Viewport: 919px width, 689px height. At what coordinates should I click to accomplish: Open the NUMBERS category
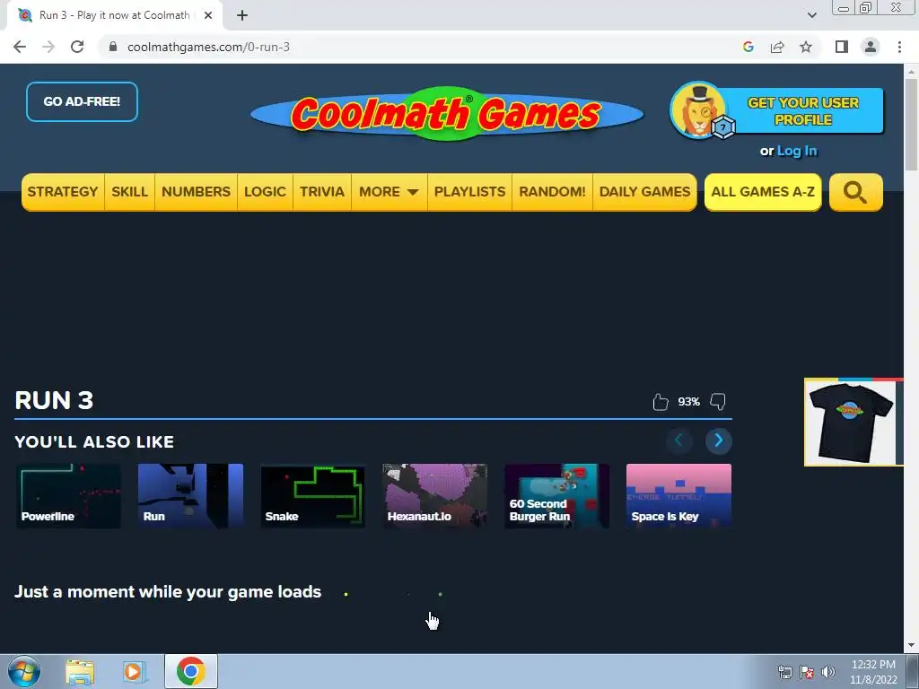point(196,192)
